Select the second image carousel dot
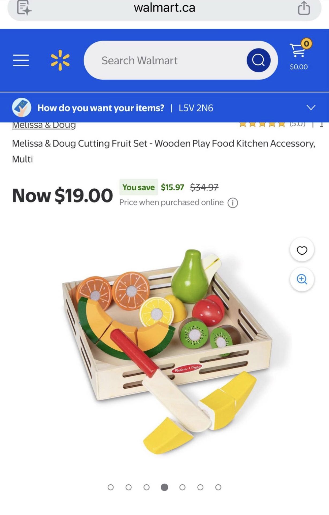Screen dimensions: 329x515 tap(128, 487)
